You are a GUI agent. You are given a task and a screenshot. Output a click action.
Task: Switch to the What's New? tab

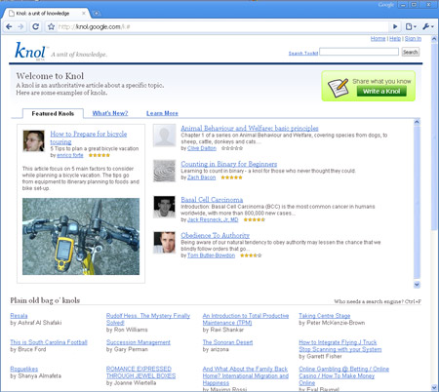coord(110,113)
